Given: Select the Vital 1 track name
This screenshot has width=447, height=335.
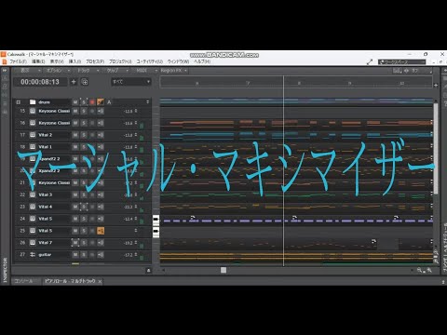Looking at the screenshot, I should click(x=46, y=147).
